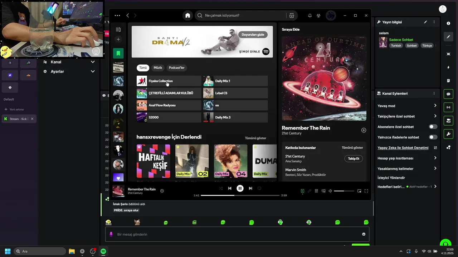Screen dimensions: 458x257
Task: Open Yapay Zeka ile Sohbet Denetimi link
Action: click(x=403, y=148)
